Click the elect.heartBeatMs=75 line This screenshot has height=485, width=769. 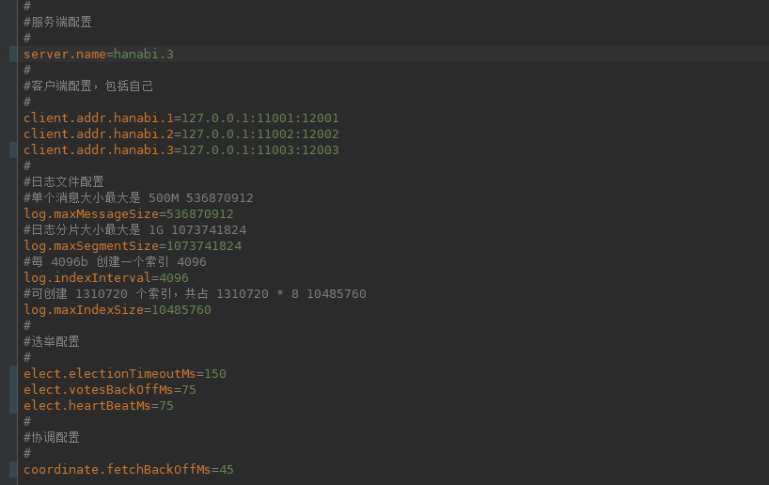tap(99, 406)
